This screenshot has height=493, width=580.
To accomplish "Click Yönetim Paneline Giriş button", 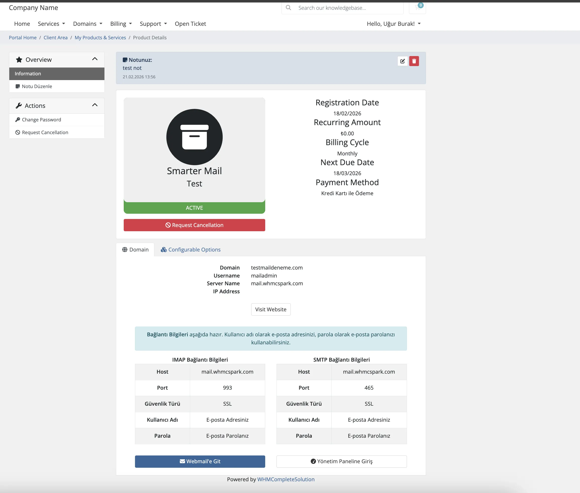I will [341, 461].
